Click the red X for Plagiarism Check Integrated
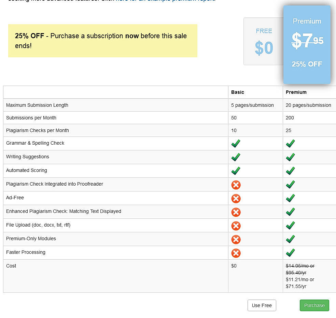This screenshot has width=336, height=318. tap(236, 185)
